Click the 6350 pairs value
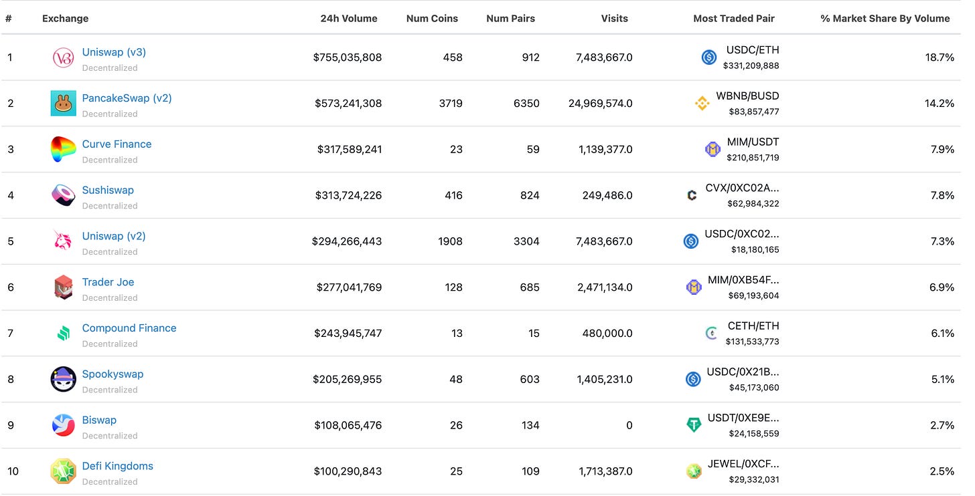Viewport: 975px width, 496px height. tap(527, 104)
